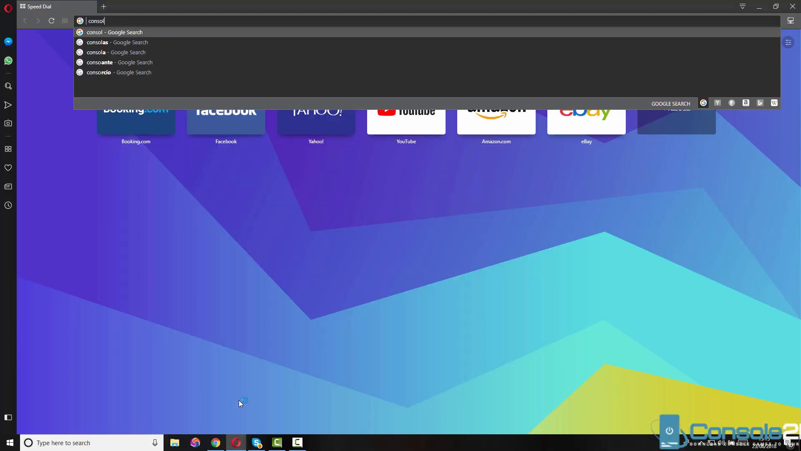Open the Easy Setup panel
Image resolution: width=801 pixels, height=451 pixels.
(x=788, y=43)
